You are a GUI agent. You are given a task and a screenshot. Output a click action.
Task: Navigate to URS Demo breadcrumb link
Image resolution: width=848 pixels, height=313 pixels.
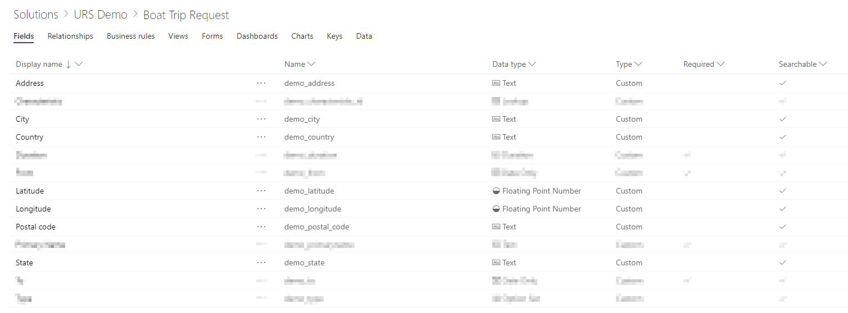tap(101, 15)
